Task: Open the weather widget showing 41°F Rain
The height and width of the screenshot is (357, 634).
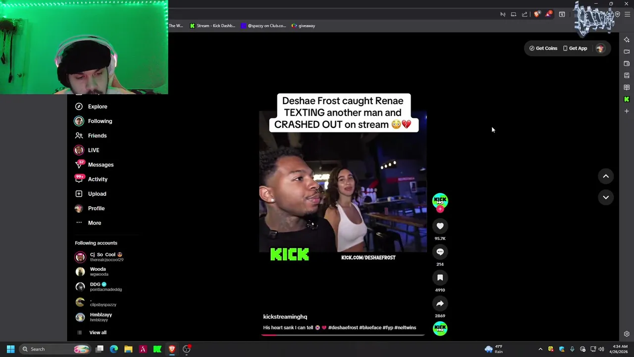Action: tap(494, 349)
